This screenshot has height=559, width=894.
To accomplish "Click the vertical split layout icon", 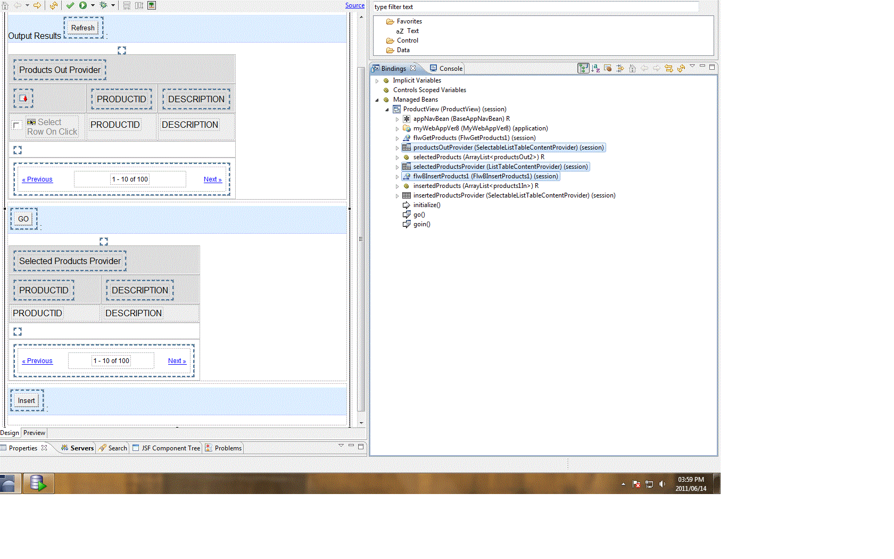I will [x=139, y=5].
